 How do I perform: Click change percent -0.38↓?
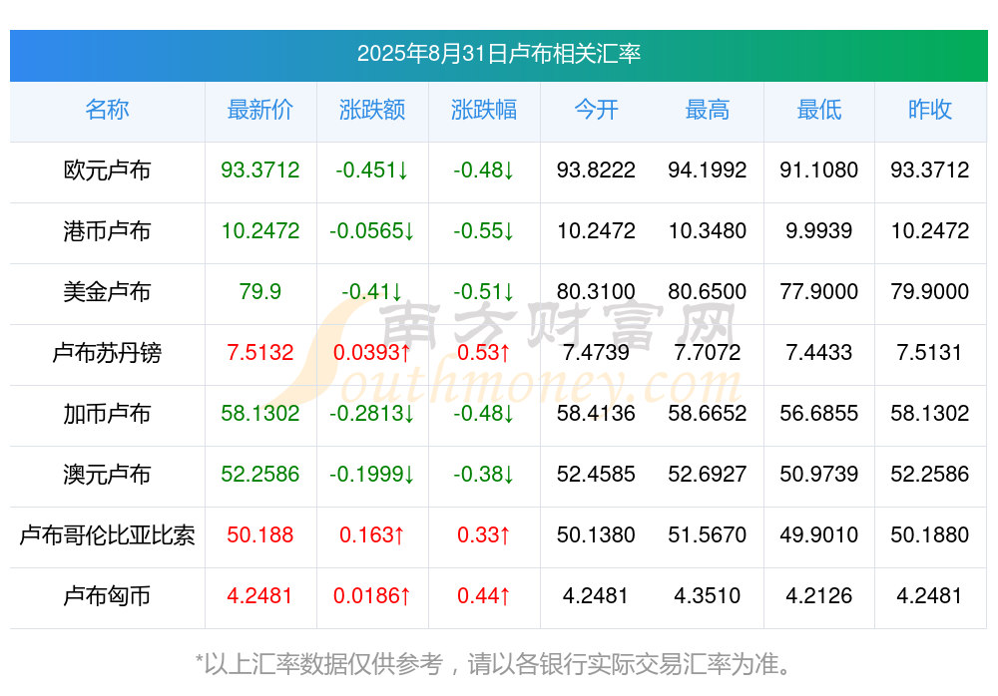(x=484, y=474)
